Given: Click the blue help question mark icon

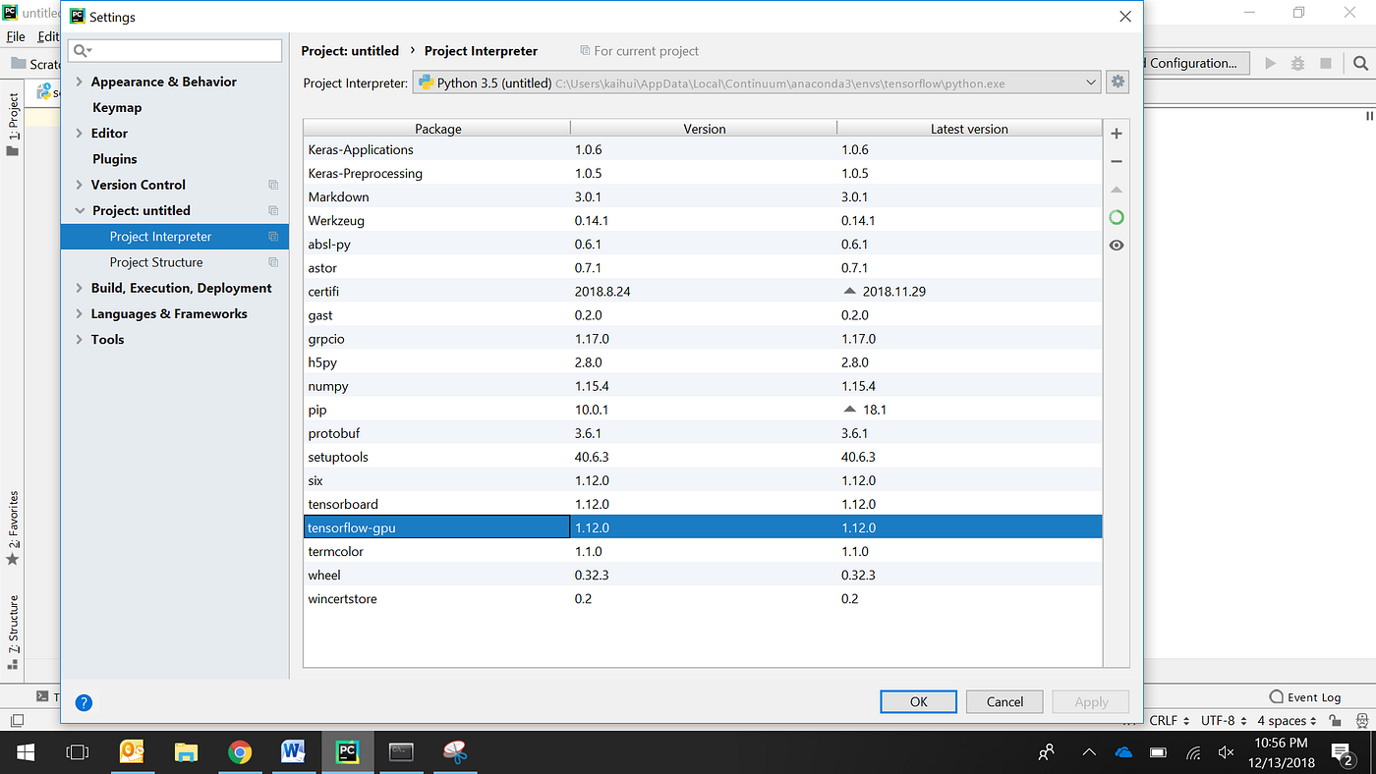Looking at the screenshot, I should click(x=84, y=702).
